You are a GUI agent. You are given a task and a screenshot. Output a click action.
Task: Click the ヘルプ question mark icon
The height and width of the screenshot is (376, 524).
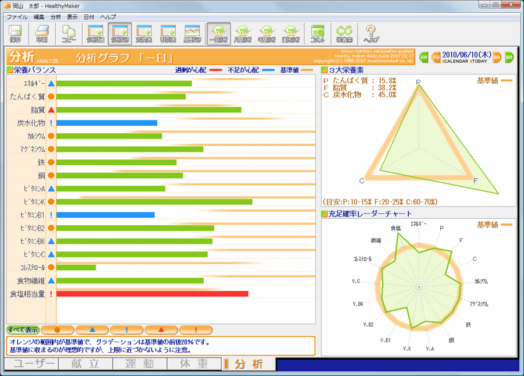371,33
